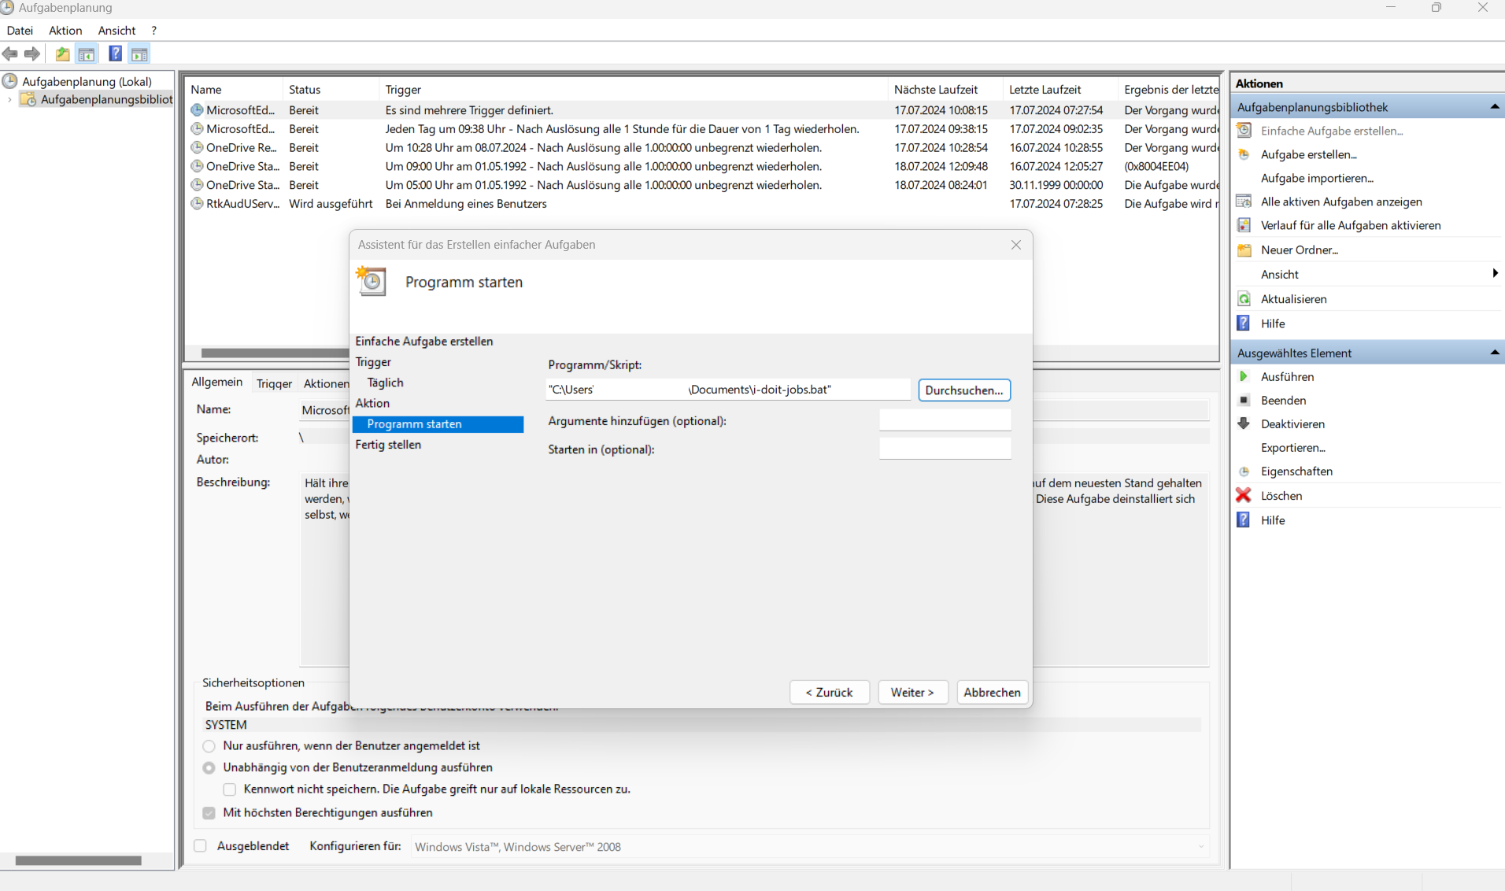Click the back arrow toolbar icon

tap(10, 54)
